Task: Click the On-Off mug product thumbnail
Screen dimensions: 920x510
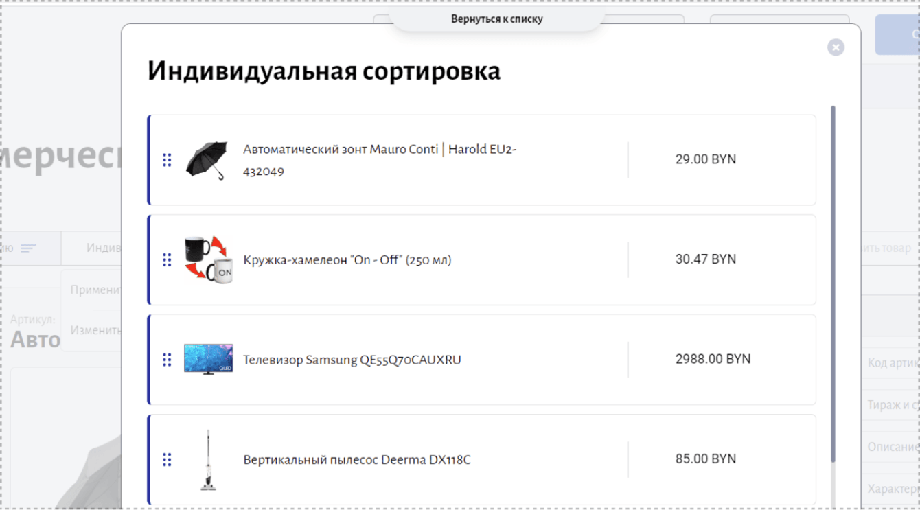Action: pyautogui.click(x=209, y=259)
